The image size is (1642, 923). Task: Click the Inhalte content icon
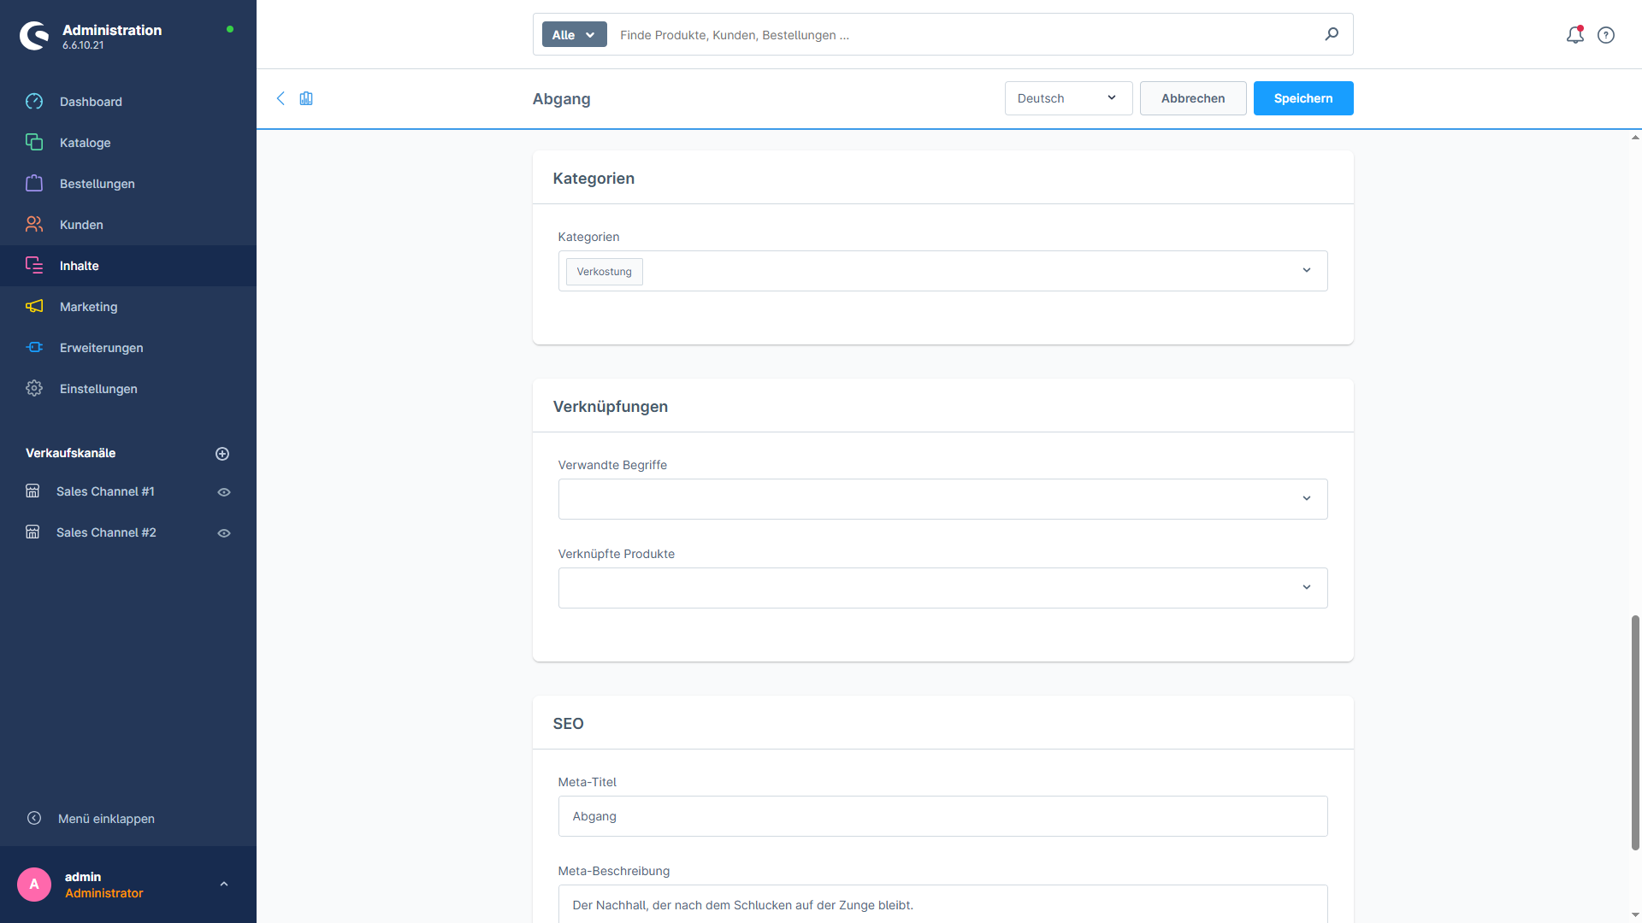pos(34,266)
